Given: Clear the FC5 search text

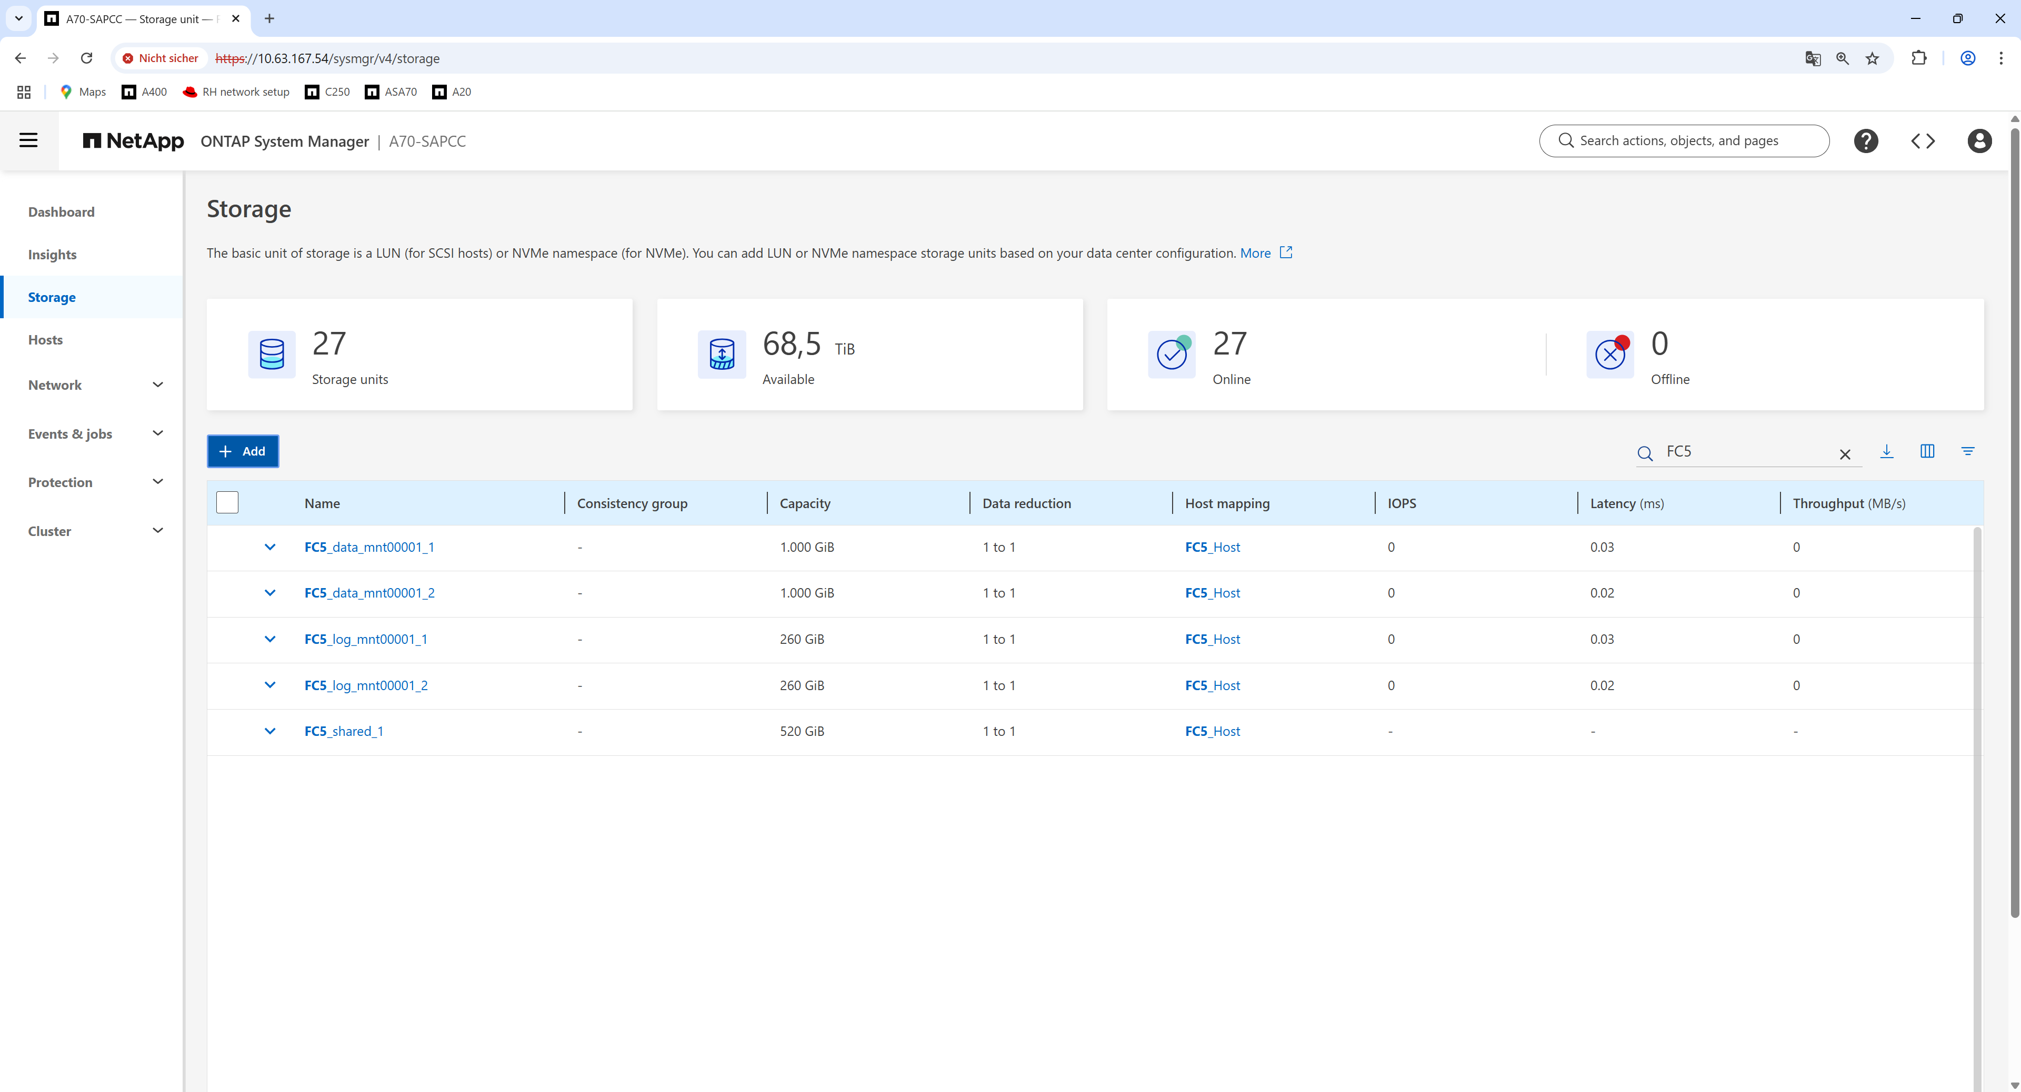Looking at the screenshot, I should pyautogui.click(x=1845, y=454).
